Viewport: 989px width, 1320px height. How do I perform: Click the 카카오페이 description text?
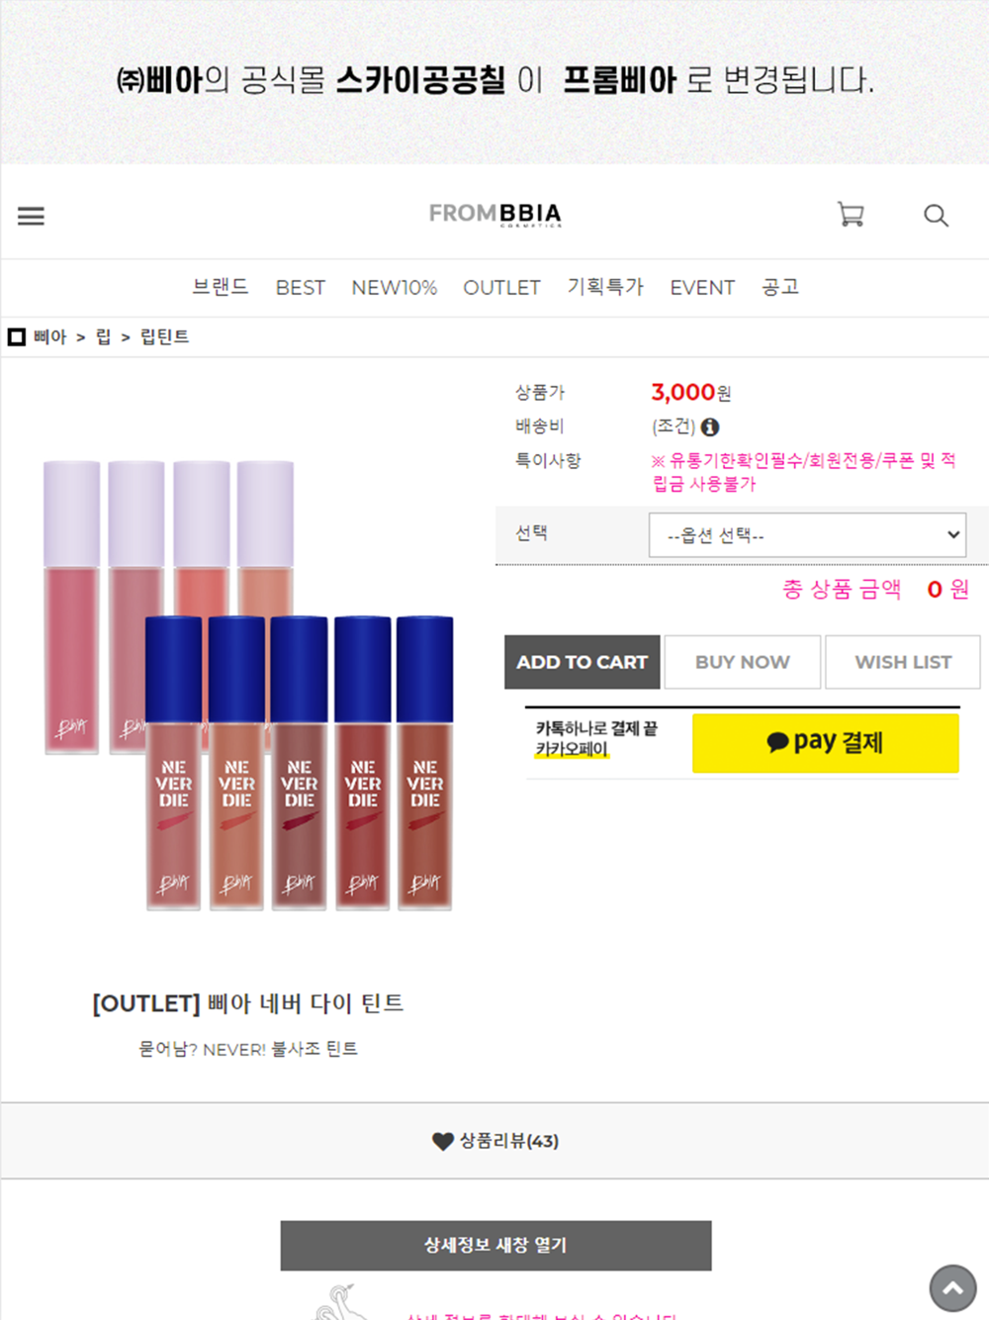[596, 739]
